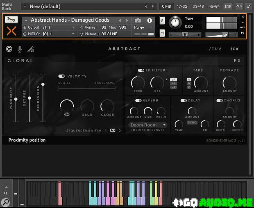Mute the instrument with M button
254x208 pixels.
click(x=162, y=33)
